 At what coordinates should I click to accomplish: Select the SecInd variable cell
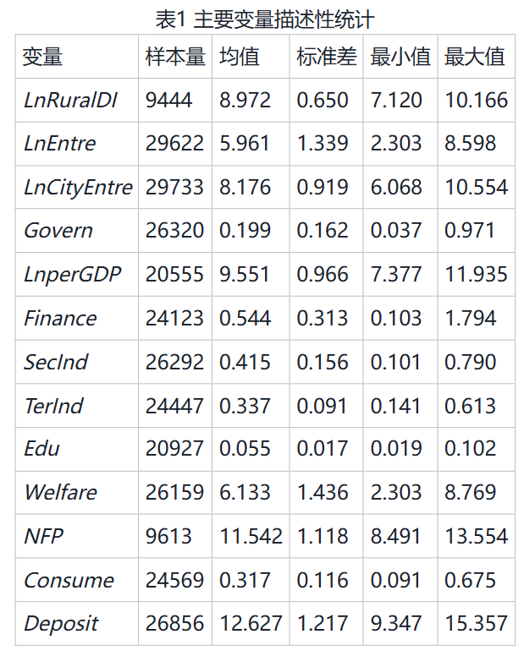click(x=56, y=362)
